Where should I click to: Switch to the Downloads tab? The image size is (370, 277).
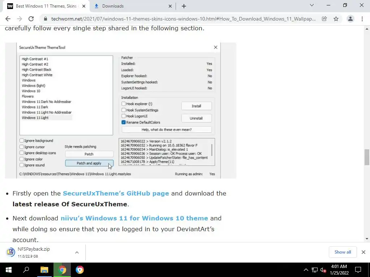pyautogui.click(x=133, y=6)
